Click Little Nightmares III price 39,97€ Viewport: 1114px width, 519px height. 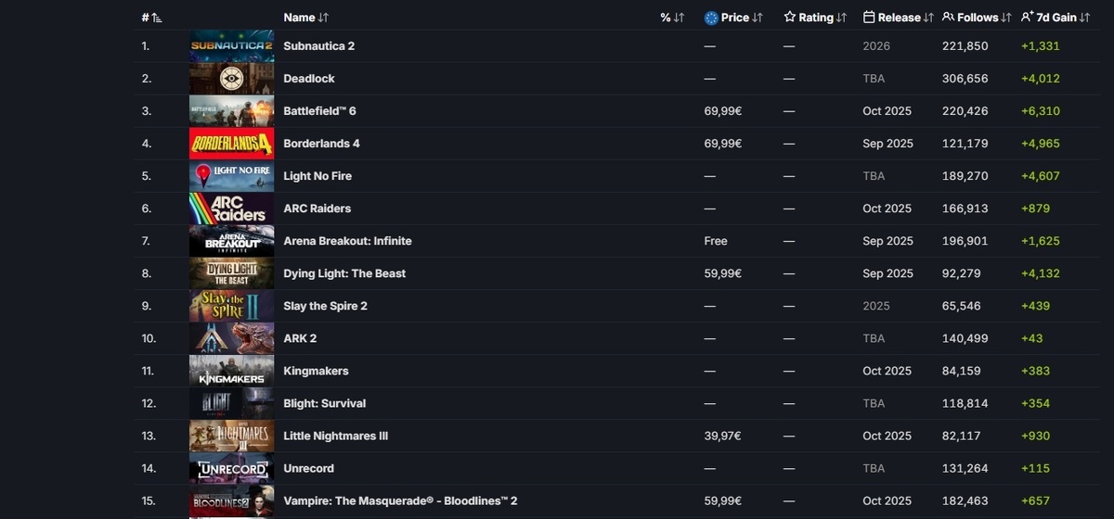pos(722,436)
